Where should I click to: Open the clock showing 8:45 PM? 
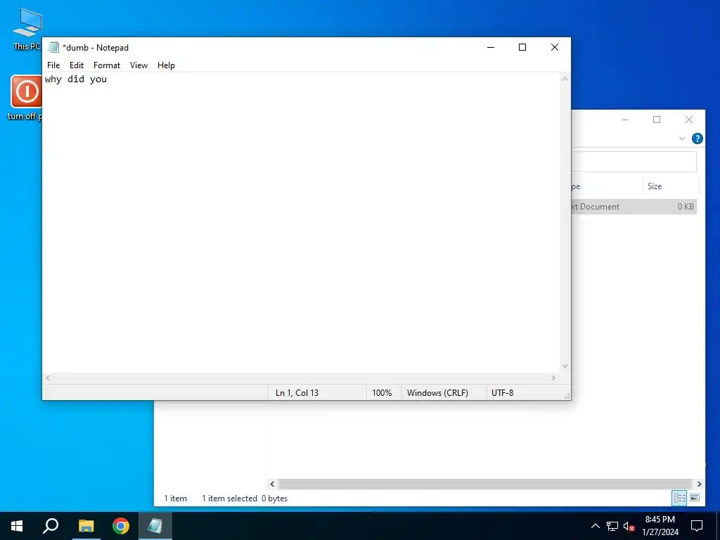point(660,526)
